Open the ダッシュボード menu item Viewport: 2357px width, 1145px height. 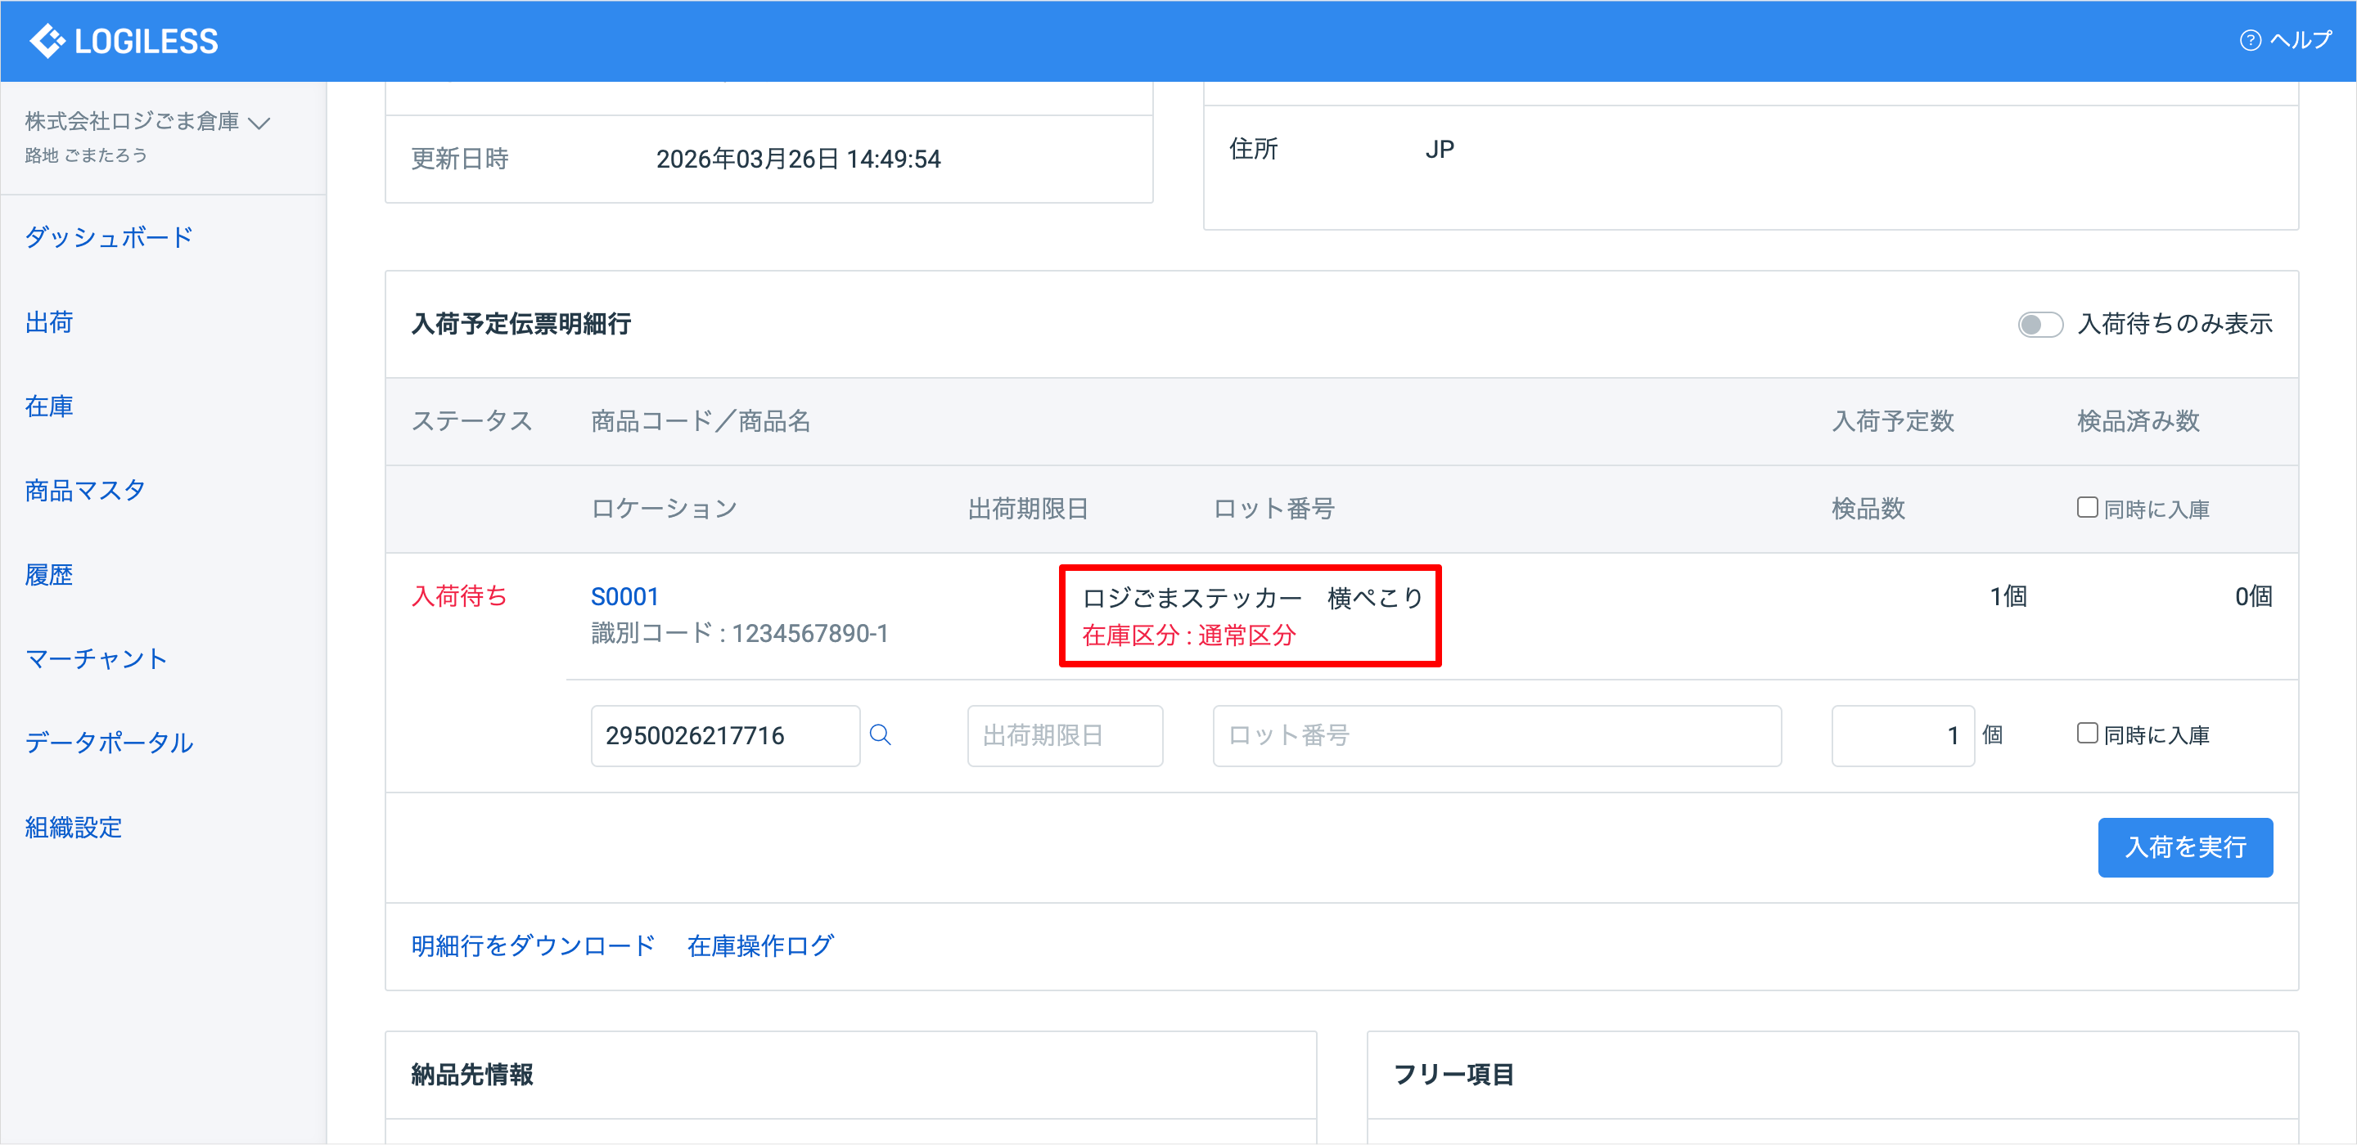pyautogui.click(x=109, y=237)
